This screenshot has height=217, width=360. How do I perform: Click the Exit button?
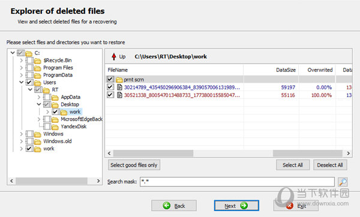pyautogui.click(x=296, y=206)
